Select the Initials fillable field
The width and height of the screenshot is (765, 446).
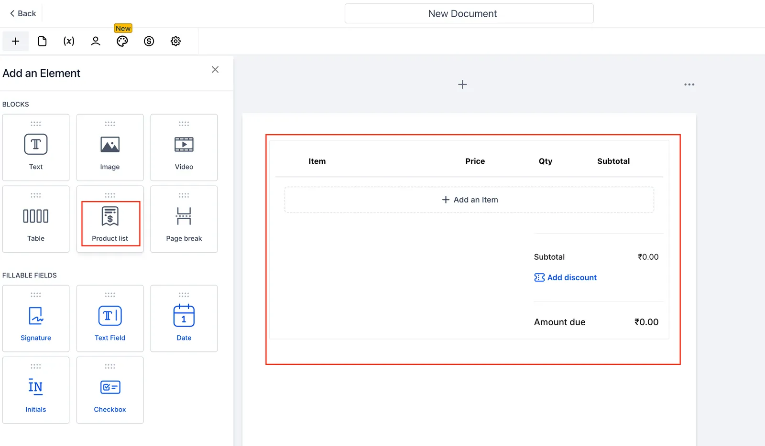click(36, 390)
